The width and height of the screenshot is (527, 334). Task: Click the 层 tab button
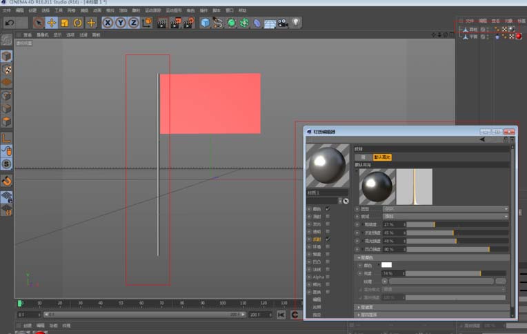(364, 157)
